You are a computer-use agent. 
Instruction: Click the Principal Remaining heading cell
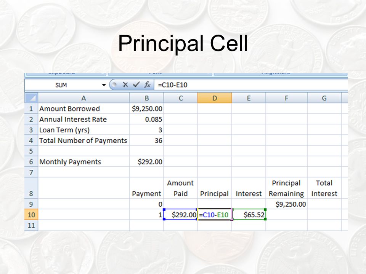287,188
